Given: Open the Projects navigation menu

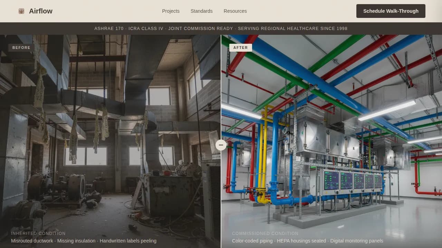Looking at the screenshot, I should point(171,11).
